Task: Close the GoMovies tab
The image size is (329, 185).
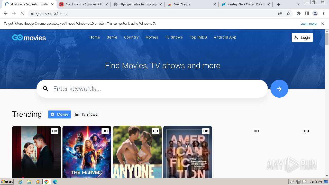Action: [52, 4]
